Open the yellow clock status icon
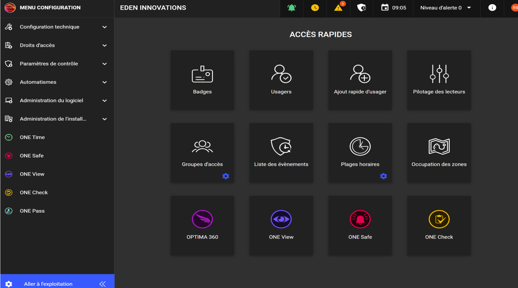The image size is (518, 288). pyautogui.click(x=315, y=8)
